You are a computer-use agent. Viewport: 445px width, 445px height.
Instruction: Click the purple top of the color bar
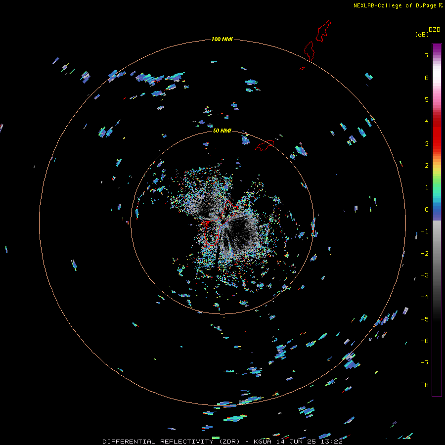click(x=437, y=49)
